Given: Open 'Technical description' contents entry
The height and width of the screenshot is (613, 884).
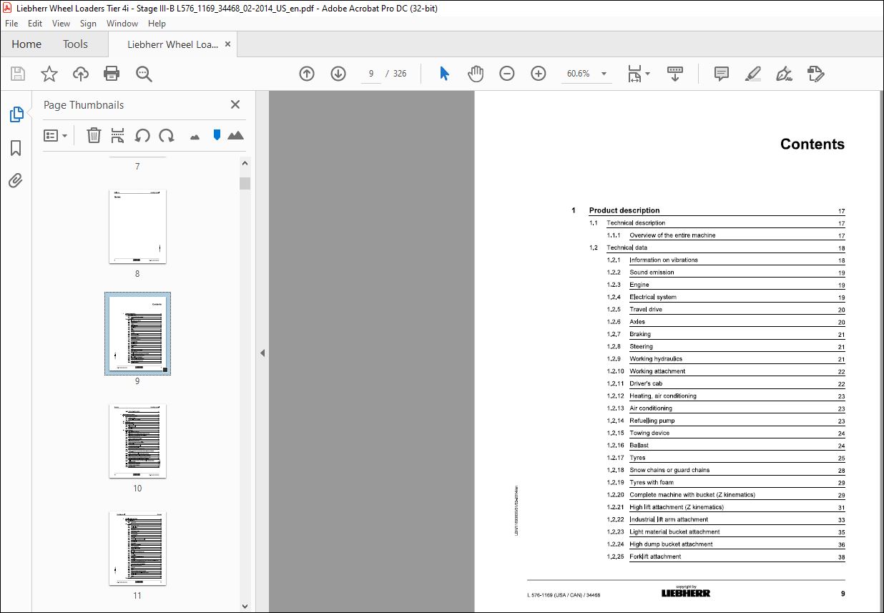Looking at the screenshot, I should click(x=636, y=223).
